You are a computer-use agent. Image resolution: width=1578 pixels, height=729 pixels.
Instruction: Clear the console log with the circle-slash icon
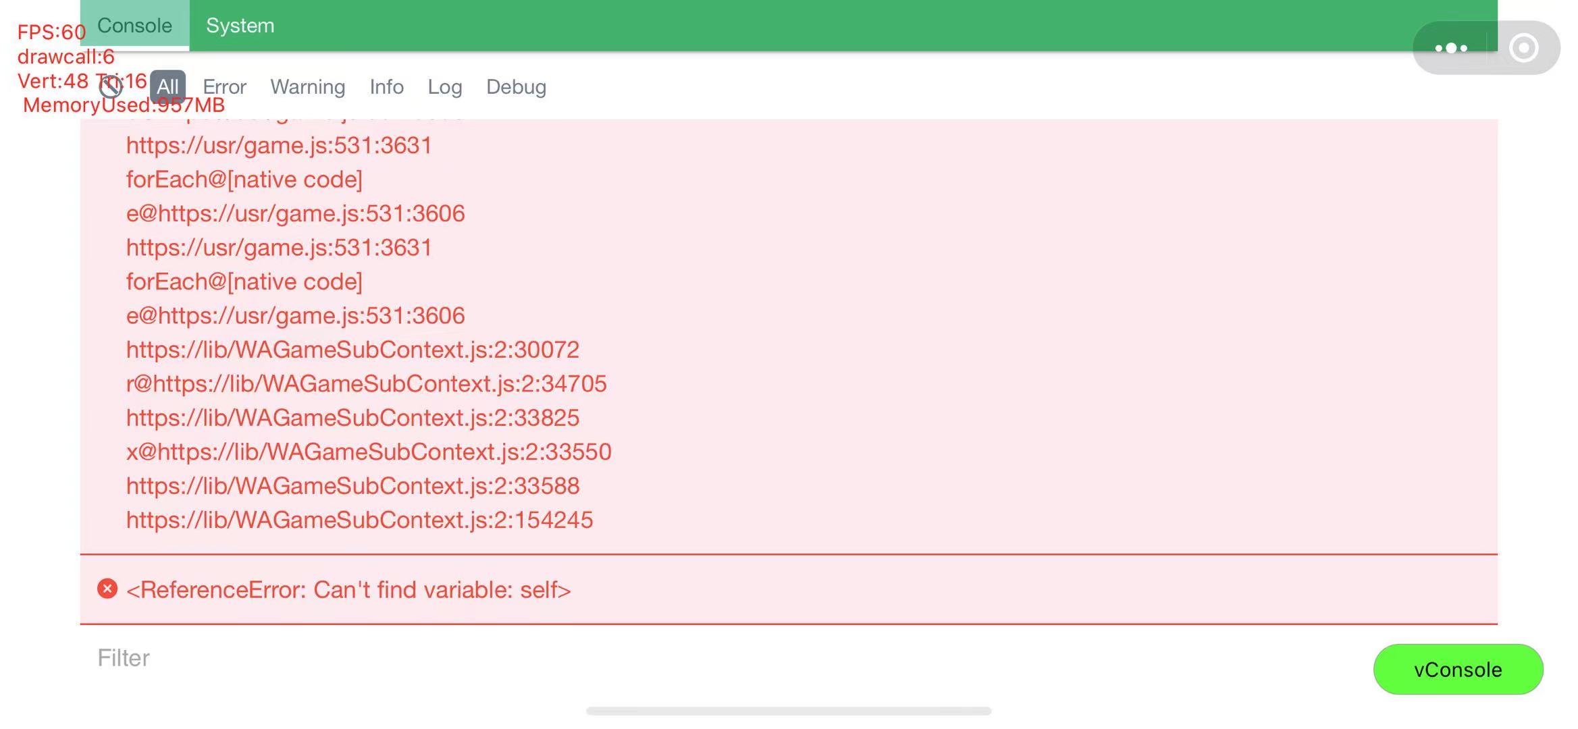[x=110, y=86]
